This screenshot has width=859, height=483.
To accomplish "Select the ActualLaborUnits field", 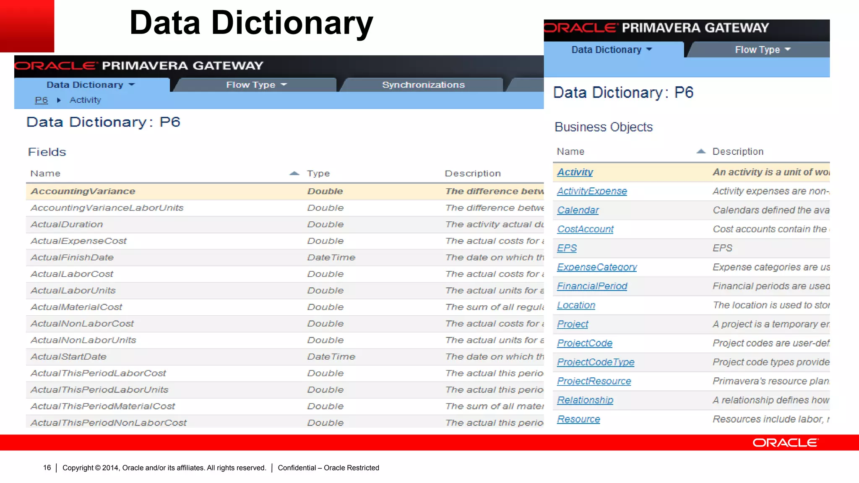I will click(x=73, y=291).
